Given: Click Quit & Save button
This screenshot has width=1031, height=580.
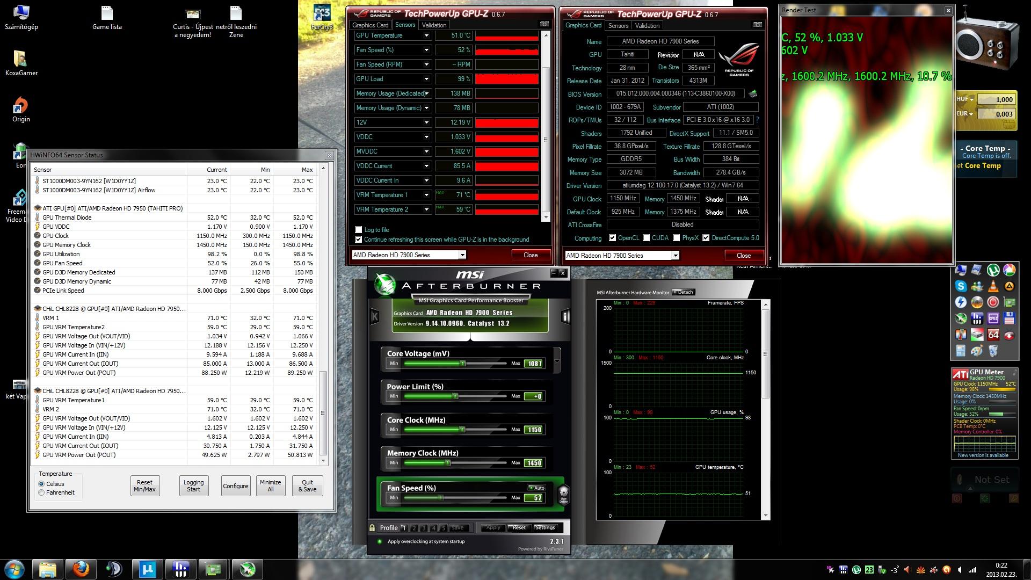Looking at the screenshot, I should [x=308, y=486].
